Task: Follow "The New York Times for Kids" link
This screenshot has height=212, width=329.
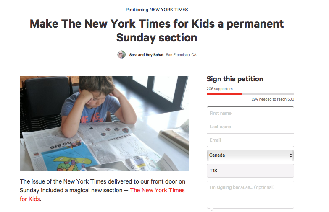Action: coord(157,190)
